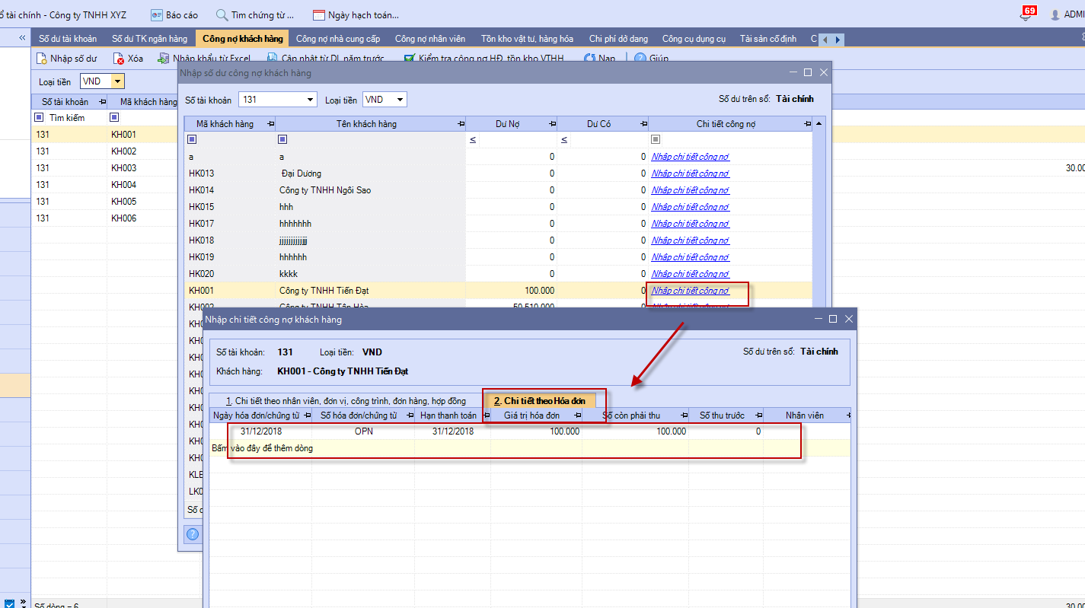Switch to Công cụ dụng cụ tab

coord(694,39)
